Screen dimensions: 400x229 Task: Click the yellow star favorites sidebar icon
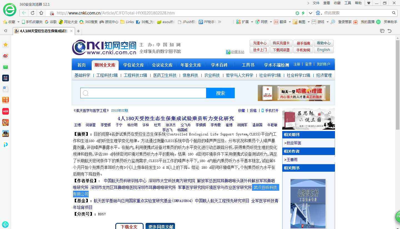click(6, 45)
